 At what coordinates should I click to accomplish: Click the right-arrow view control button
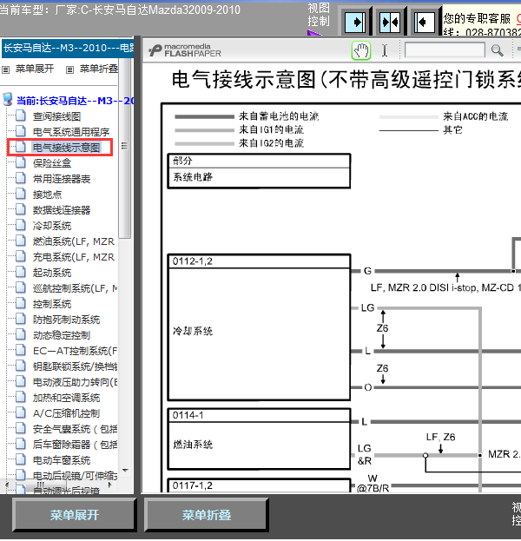tap(355, 22)
